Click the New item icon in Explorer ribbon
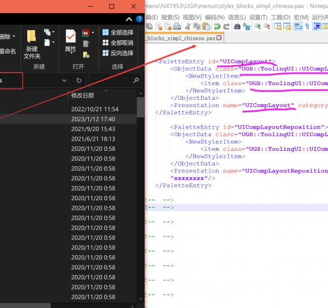Screen dimensions: 328x308 point(47,32)
